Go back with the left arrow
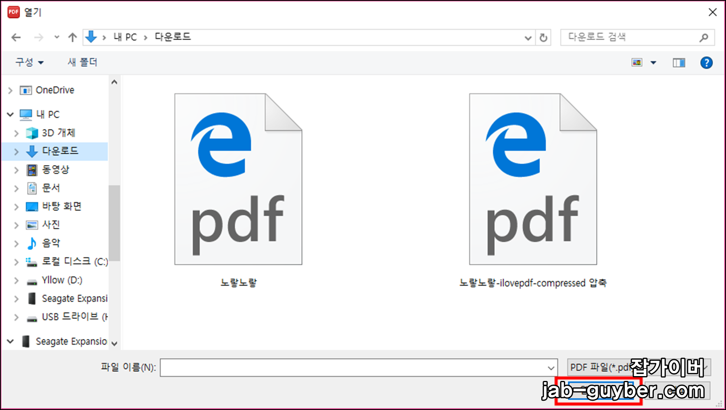Image resolution: width=726 pixels, height=410 pixels. pos(16,38)
